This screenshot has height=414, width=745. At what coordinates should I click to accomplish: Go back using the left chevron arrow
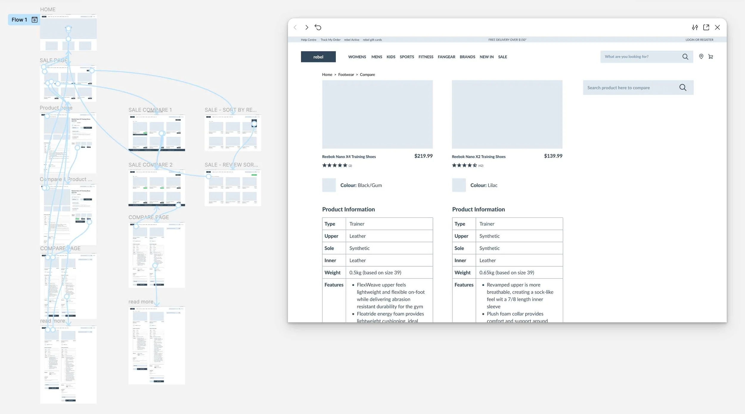295,27
